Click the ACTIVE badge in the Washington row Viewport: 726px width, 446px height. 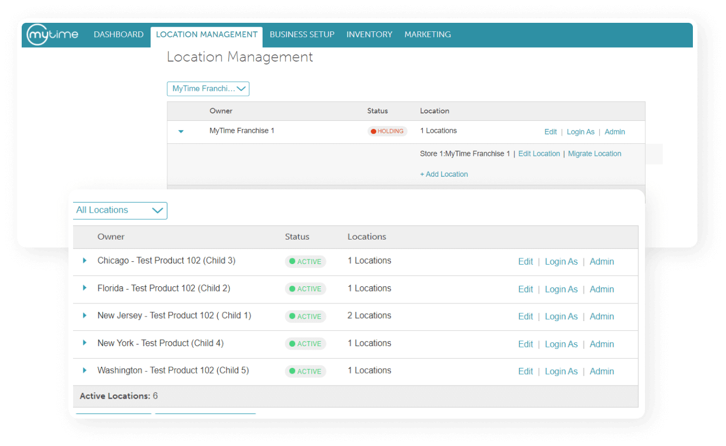[305, 371]
